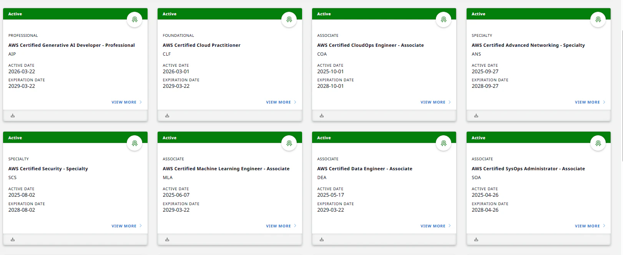Click the active date 2026-03-01

pos(176,71)
